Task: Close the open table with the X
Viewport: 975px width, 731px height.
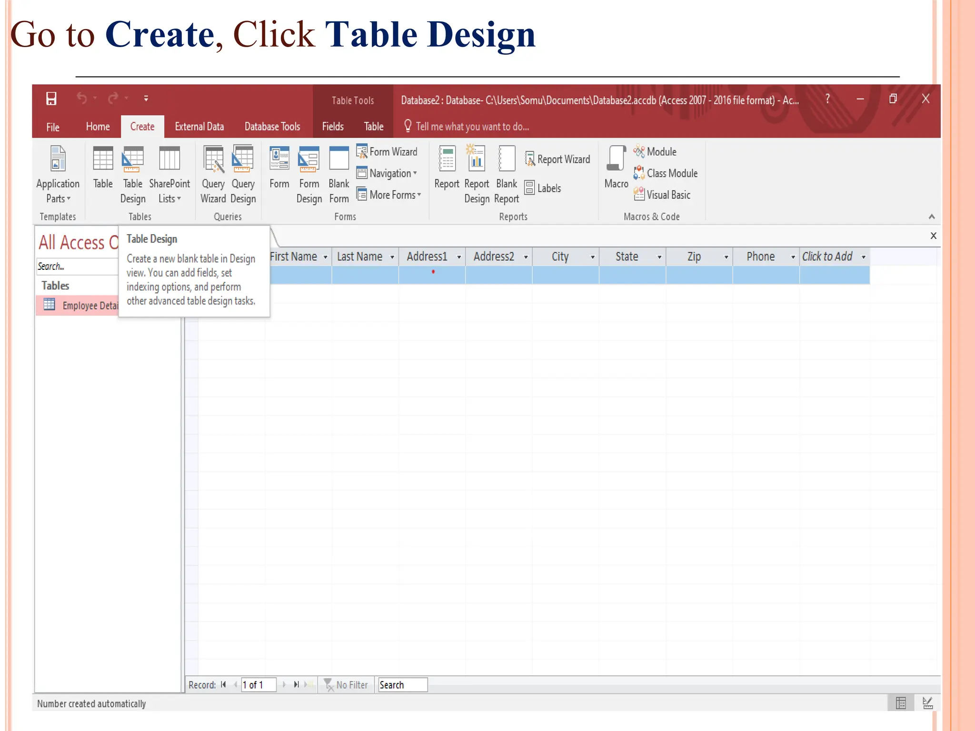Action: pos(933,236)
